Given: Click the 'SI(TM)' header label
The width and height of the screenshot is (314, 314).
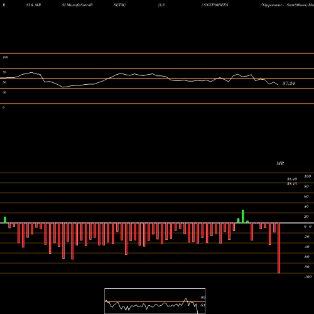Looking at the screenshot, I should coord(119,5).
